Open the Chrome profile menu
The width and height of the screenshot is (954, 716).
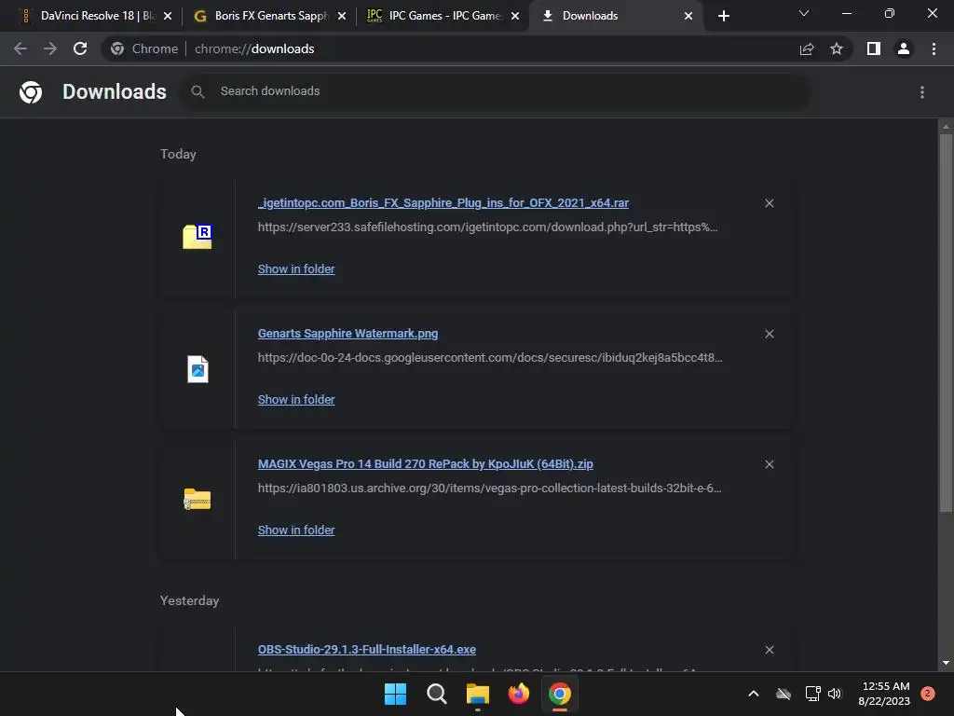pos(904,48)
